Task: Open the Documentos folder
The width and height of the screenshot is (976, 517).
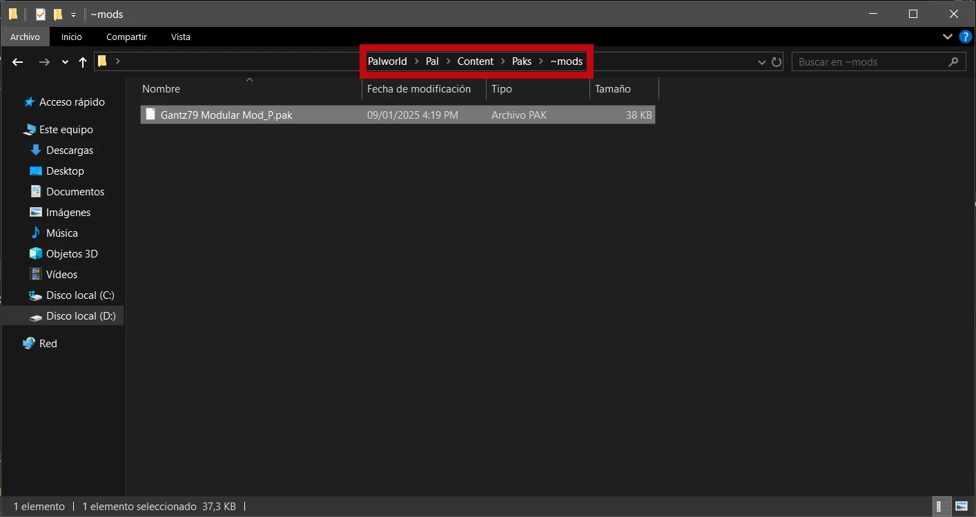Action: tap(75, 191)
